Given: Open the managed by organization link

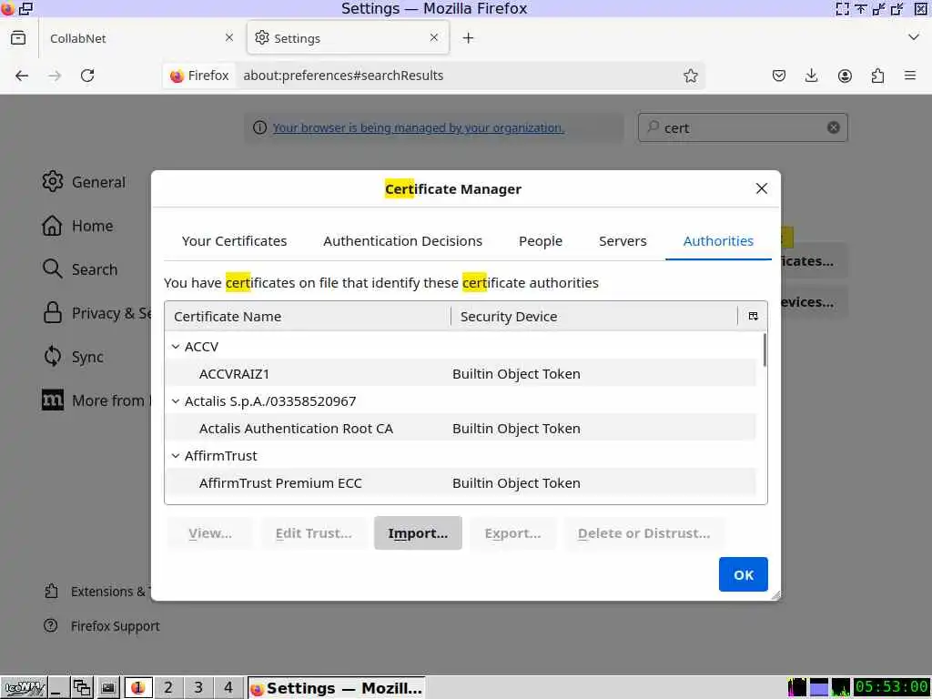Looking at the screenshot, I should (x=418, y=127).
